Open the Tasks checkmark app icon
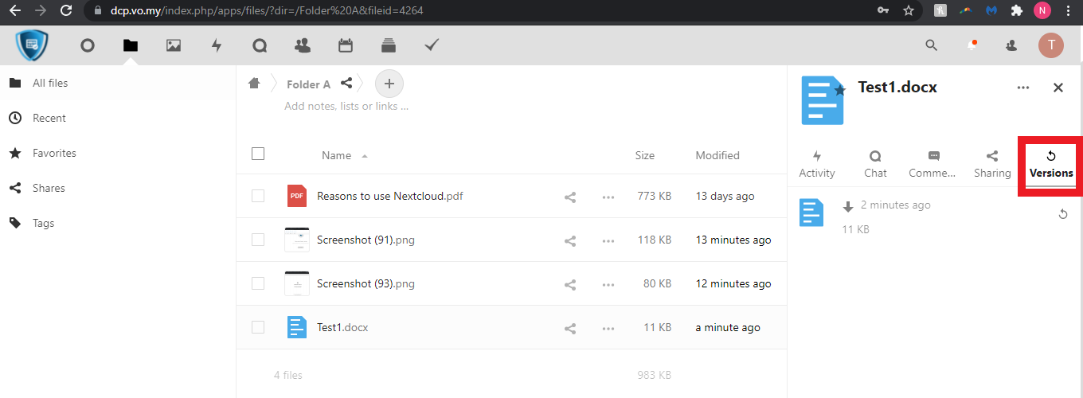The image size is (1083, 398). coord(432,45)
